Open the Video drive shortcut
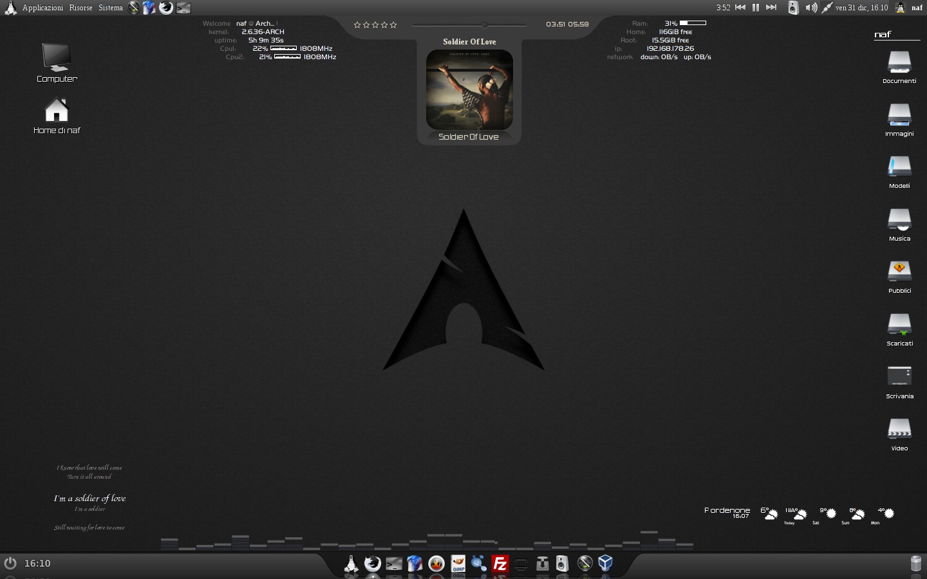This screenshot has height=579, width=927. tap(899, 434)
